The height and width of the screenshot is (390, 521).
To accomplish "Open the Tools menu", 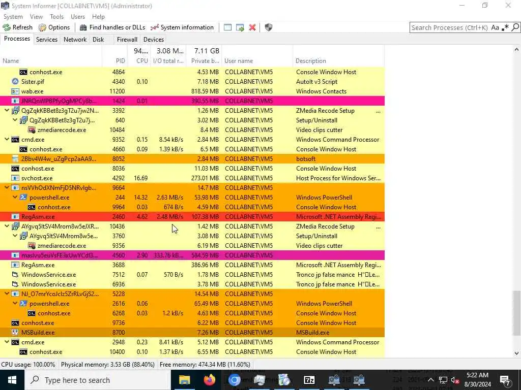I will pos(56,17).
